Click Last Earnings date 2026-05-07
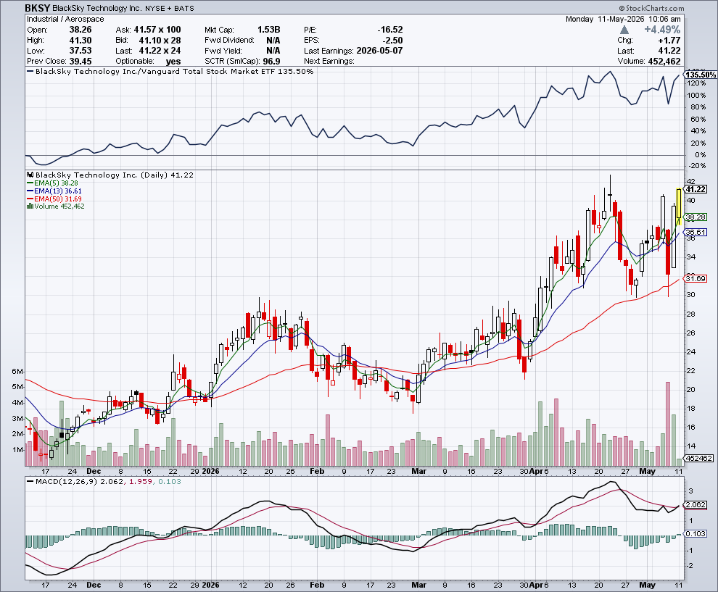 point(379,51)
